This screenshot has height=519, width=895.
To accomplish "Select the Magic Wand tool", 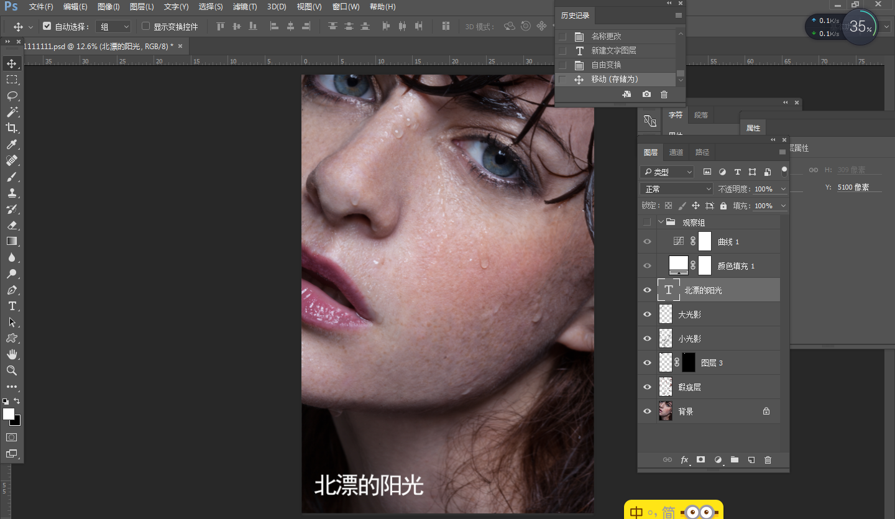I will (x=12, y=112).
